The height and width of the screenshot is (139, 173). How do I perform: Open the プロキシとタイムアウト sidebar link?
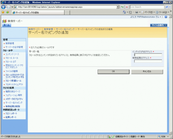14,85
